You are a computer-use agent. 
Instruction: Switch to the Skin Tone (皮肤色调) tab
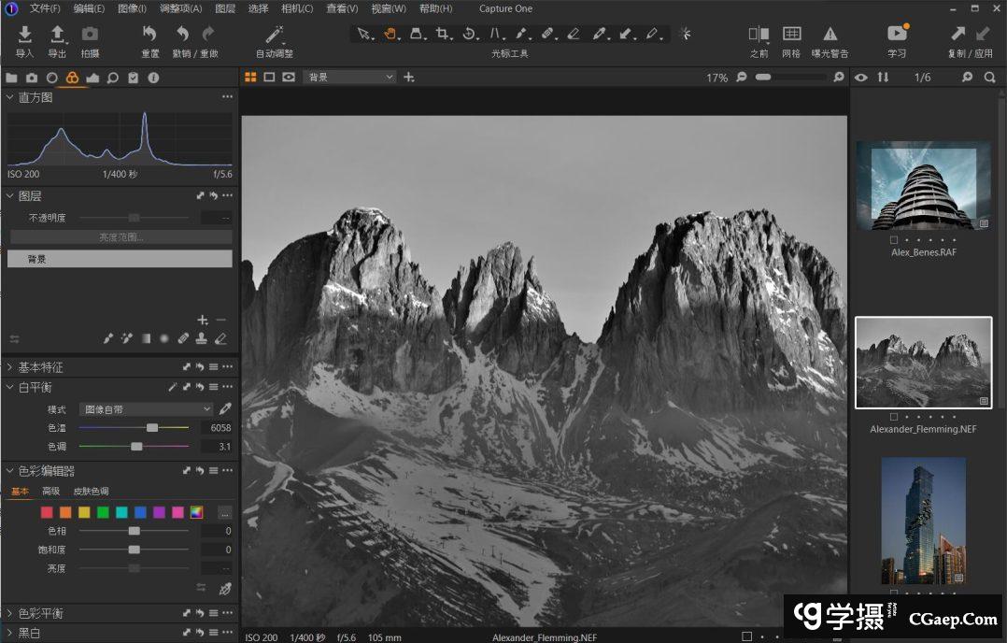tap(91, 492)
